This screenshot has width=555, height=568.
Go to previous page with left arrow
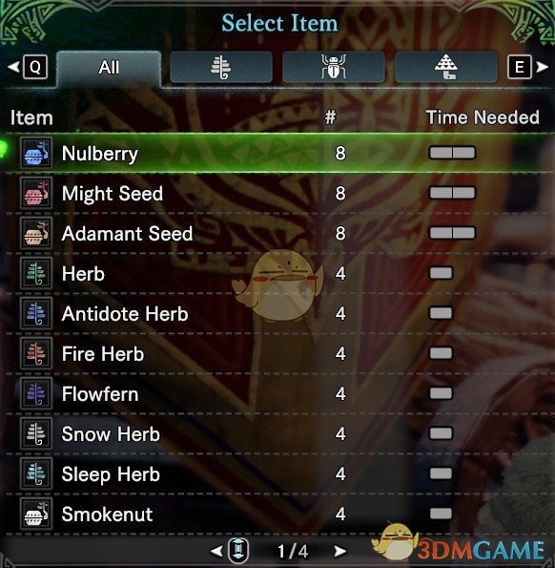click(216, 552)
